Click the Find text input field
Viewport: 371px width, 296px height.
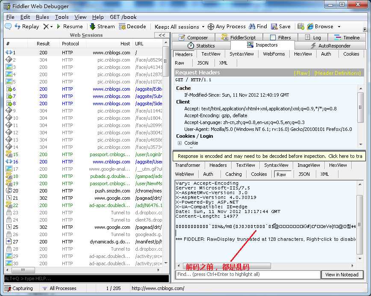point(247,275)
